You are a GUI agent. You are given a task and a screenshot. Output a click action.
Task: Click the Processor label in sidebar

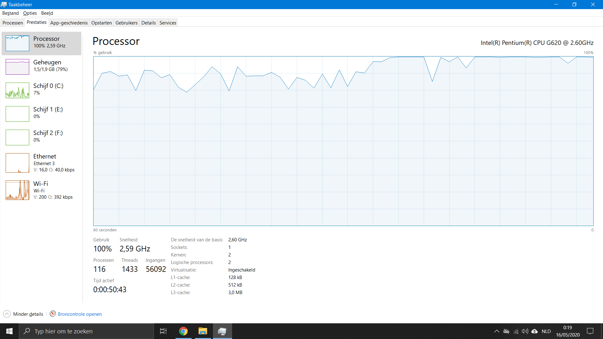46,39
